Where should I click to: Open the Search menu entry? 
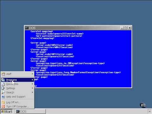[x=17, y=92]
